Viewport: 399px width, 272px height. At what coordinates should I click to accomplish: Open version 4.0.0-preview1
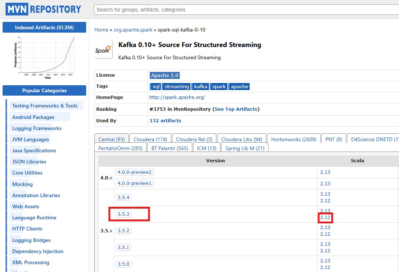[x=134, y=183]
